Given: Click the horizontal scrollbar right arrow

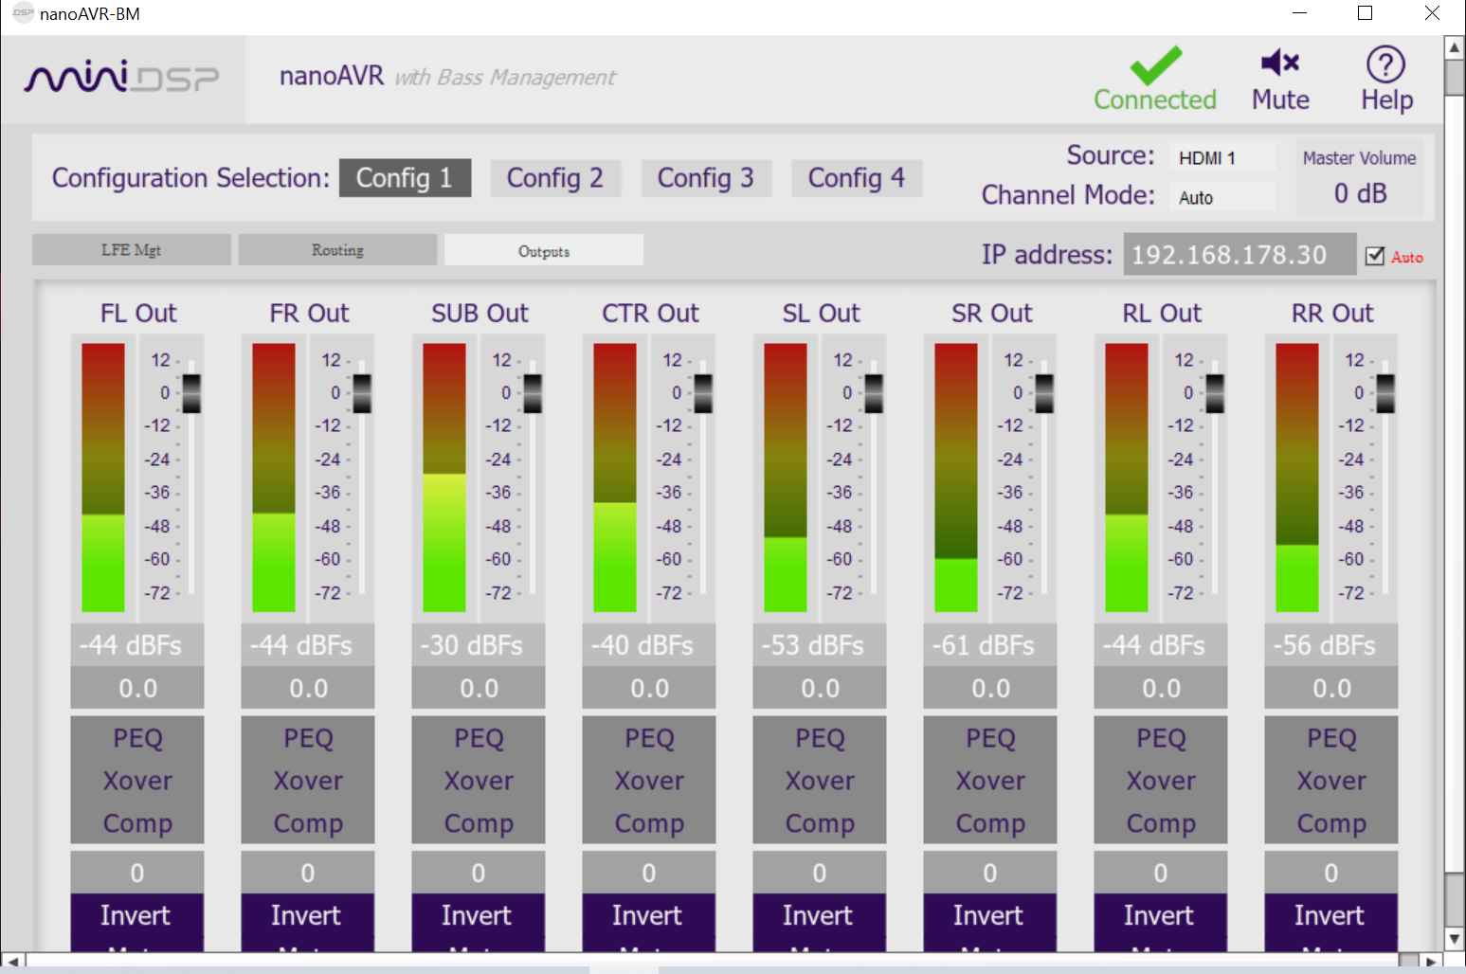Looking at the screenshot, I should point(1432,962).
